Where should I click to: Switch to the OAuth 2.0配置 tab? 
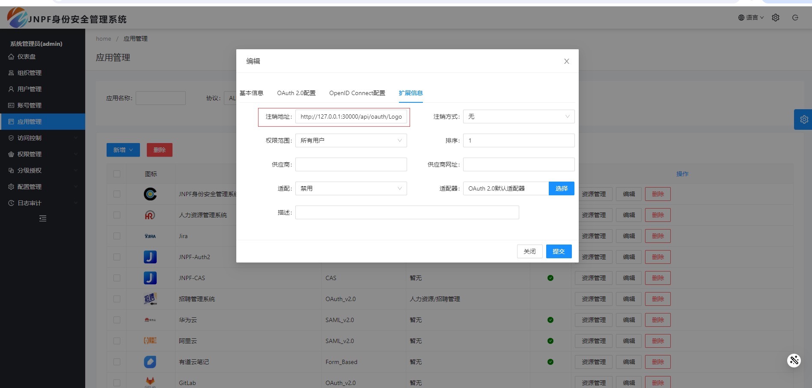tap(296, 93)
